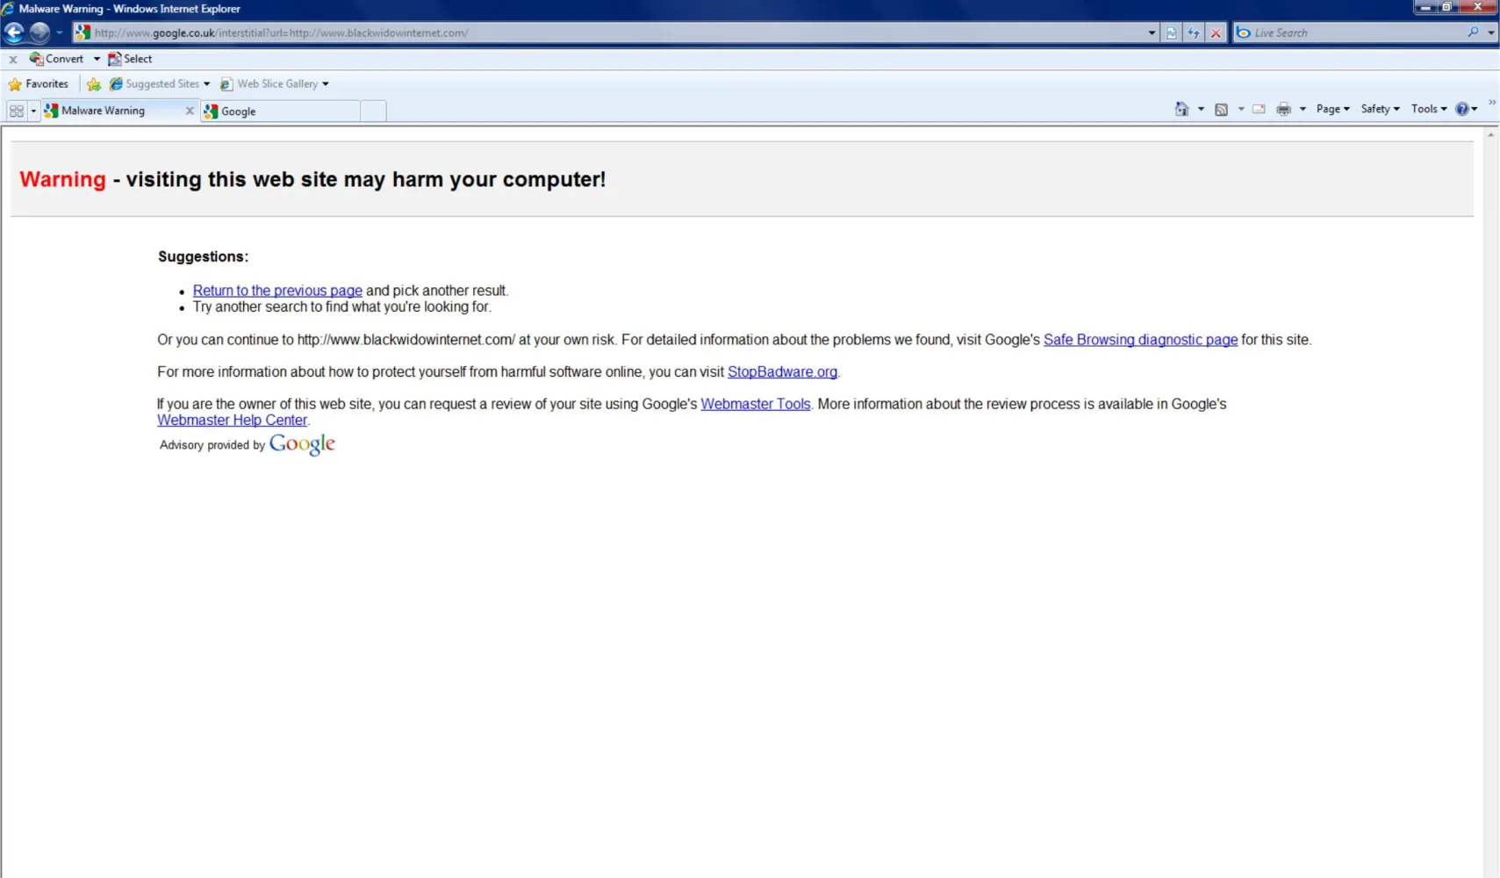Open the Webmaster Help Center link
Viewport: 1500px width, 878px height.
click(x=232, y=420)
